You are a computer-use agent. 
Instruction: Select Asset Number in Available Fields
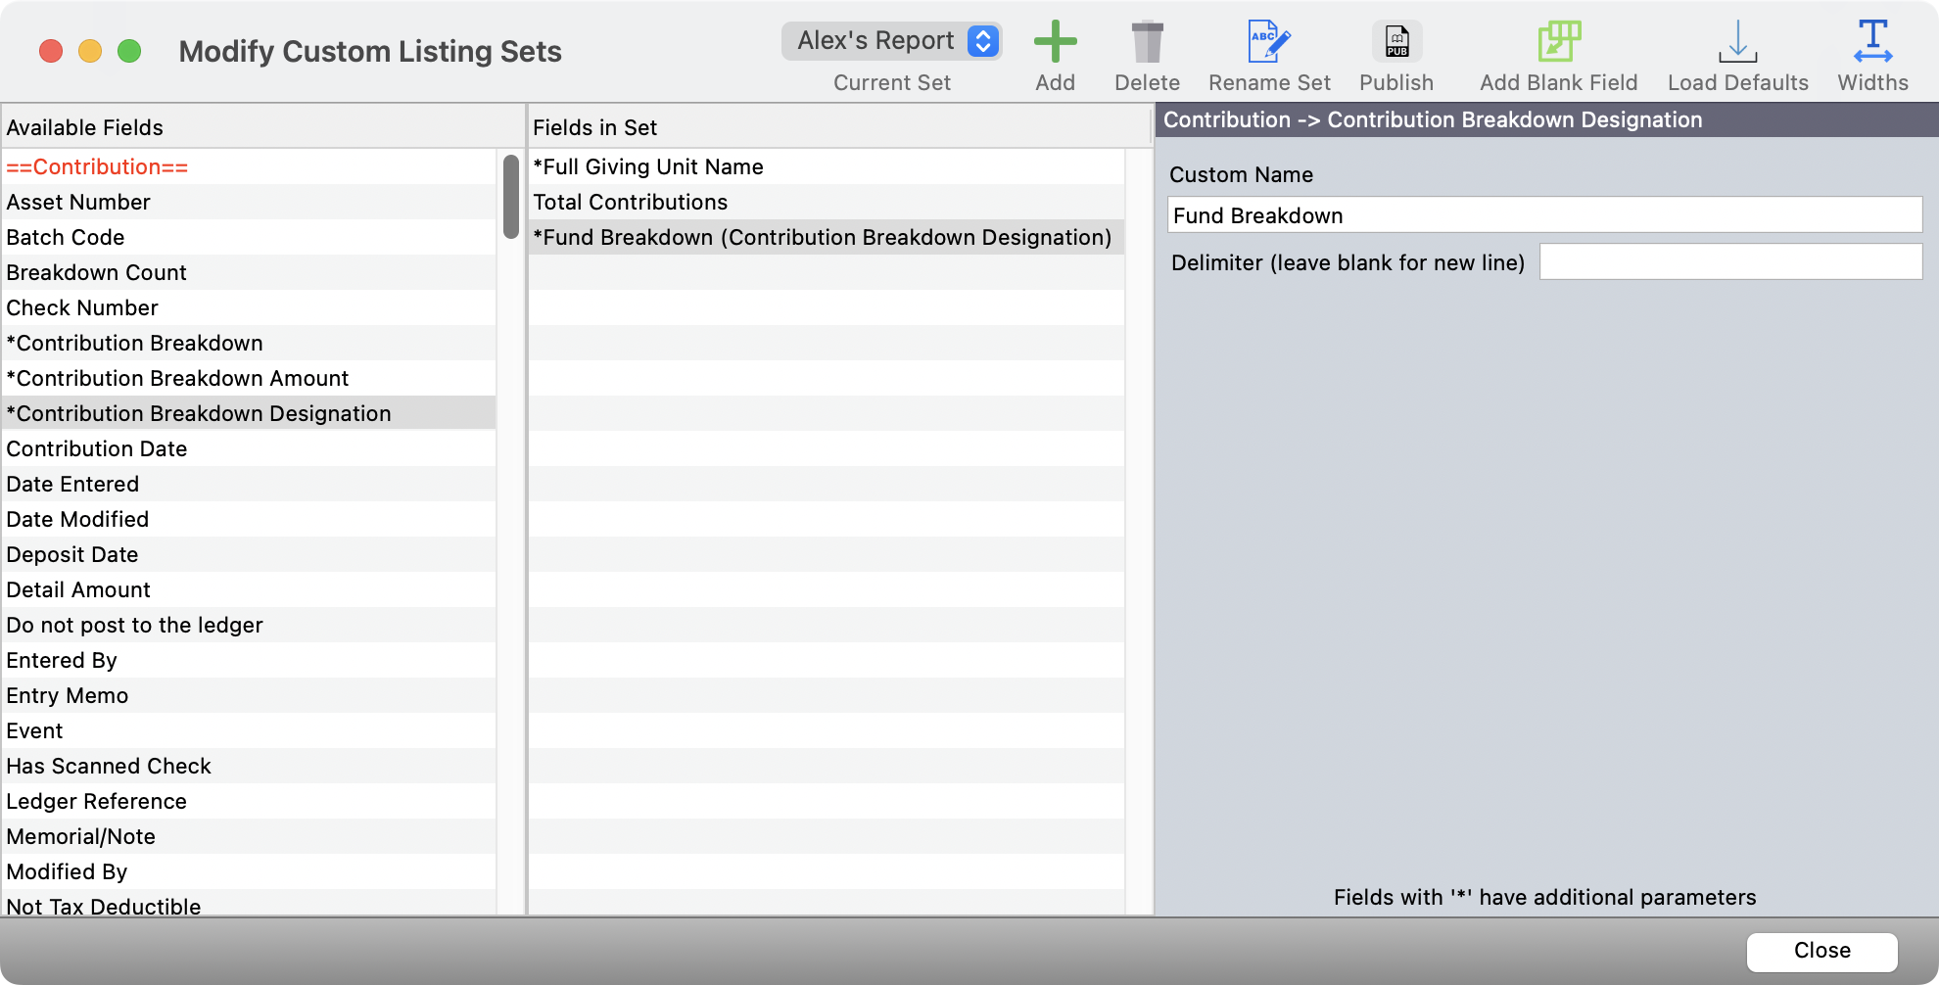coord(78,203)
